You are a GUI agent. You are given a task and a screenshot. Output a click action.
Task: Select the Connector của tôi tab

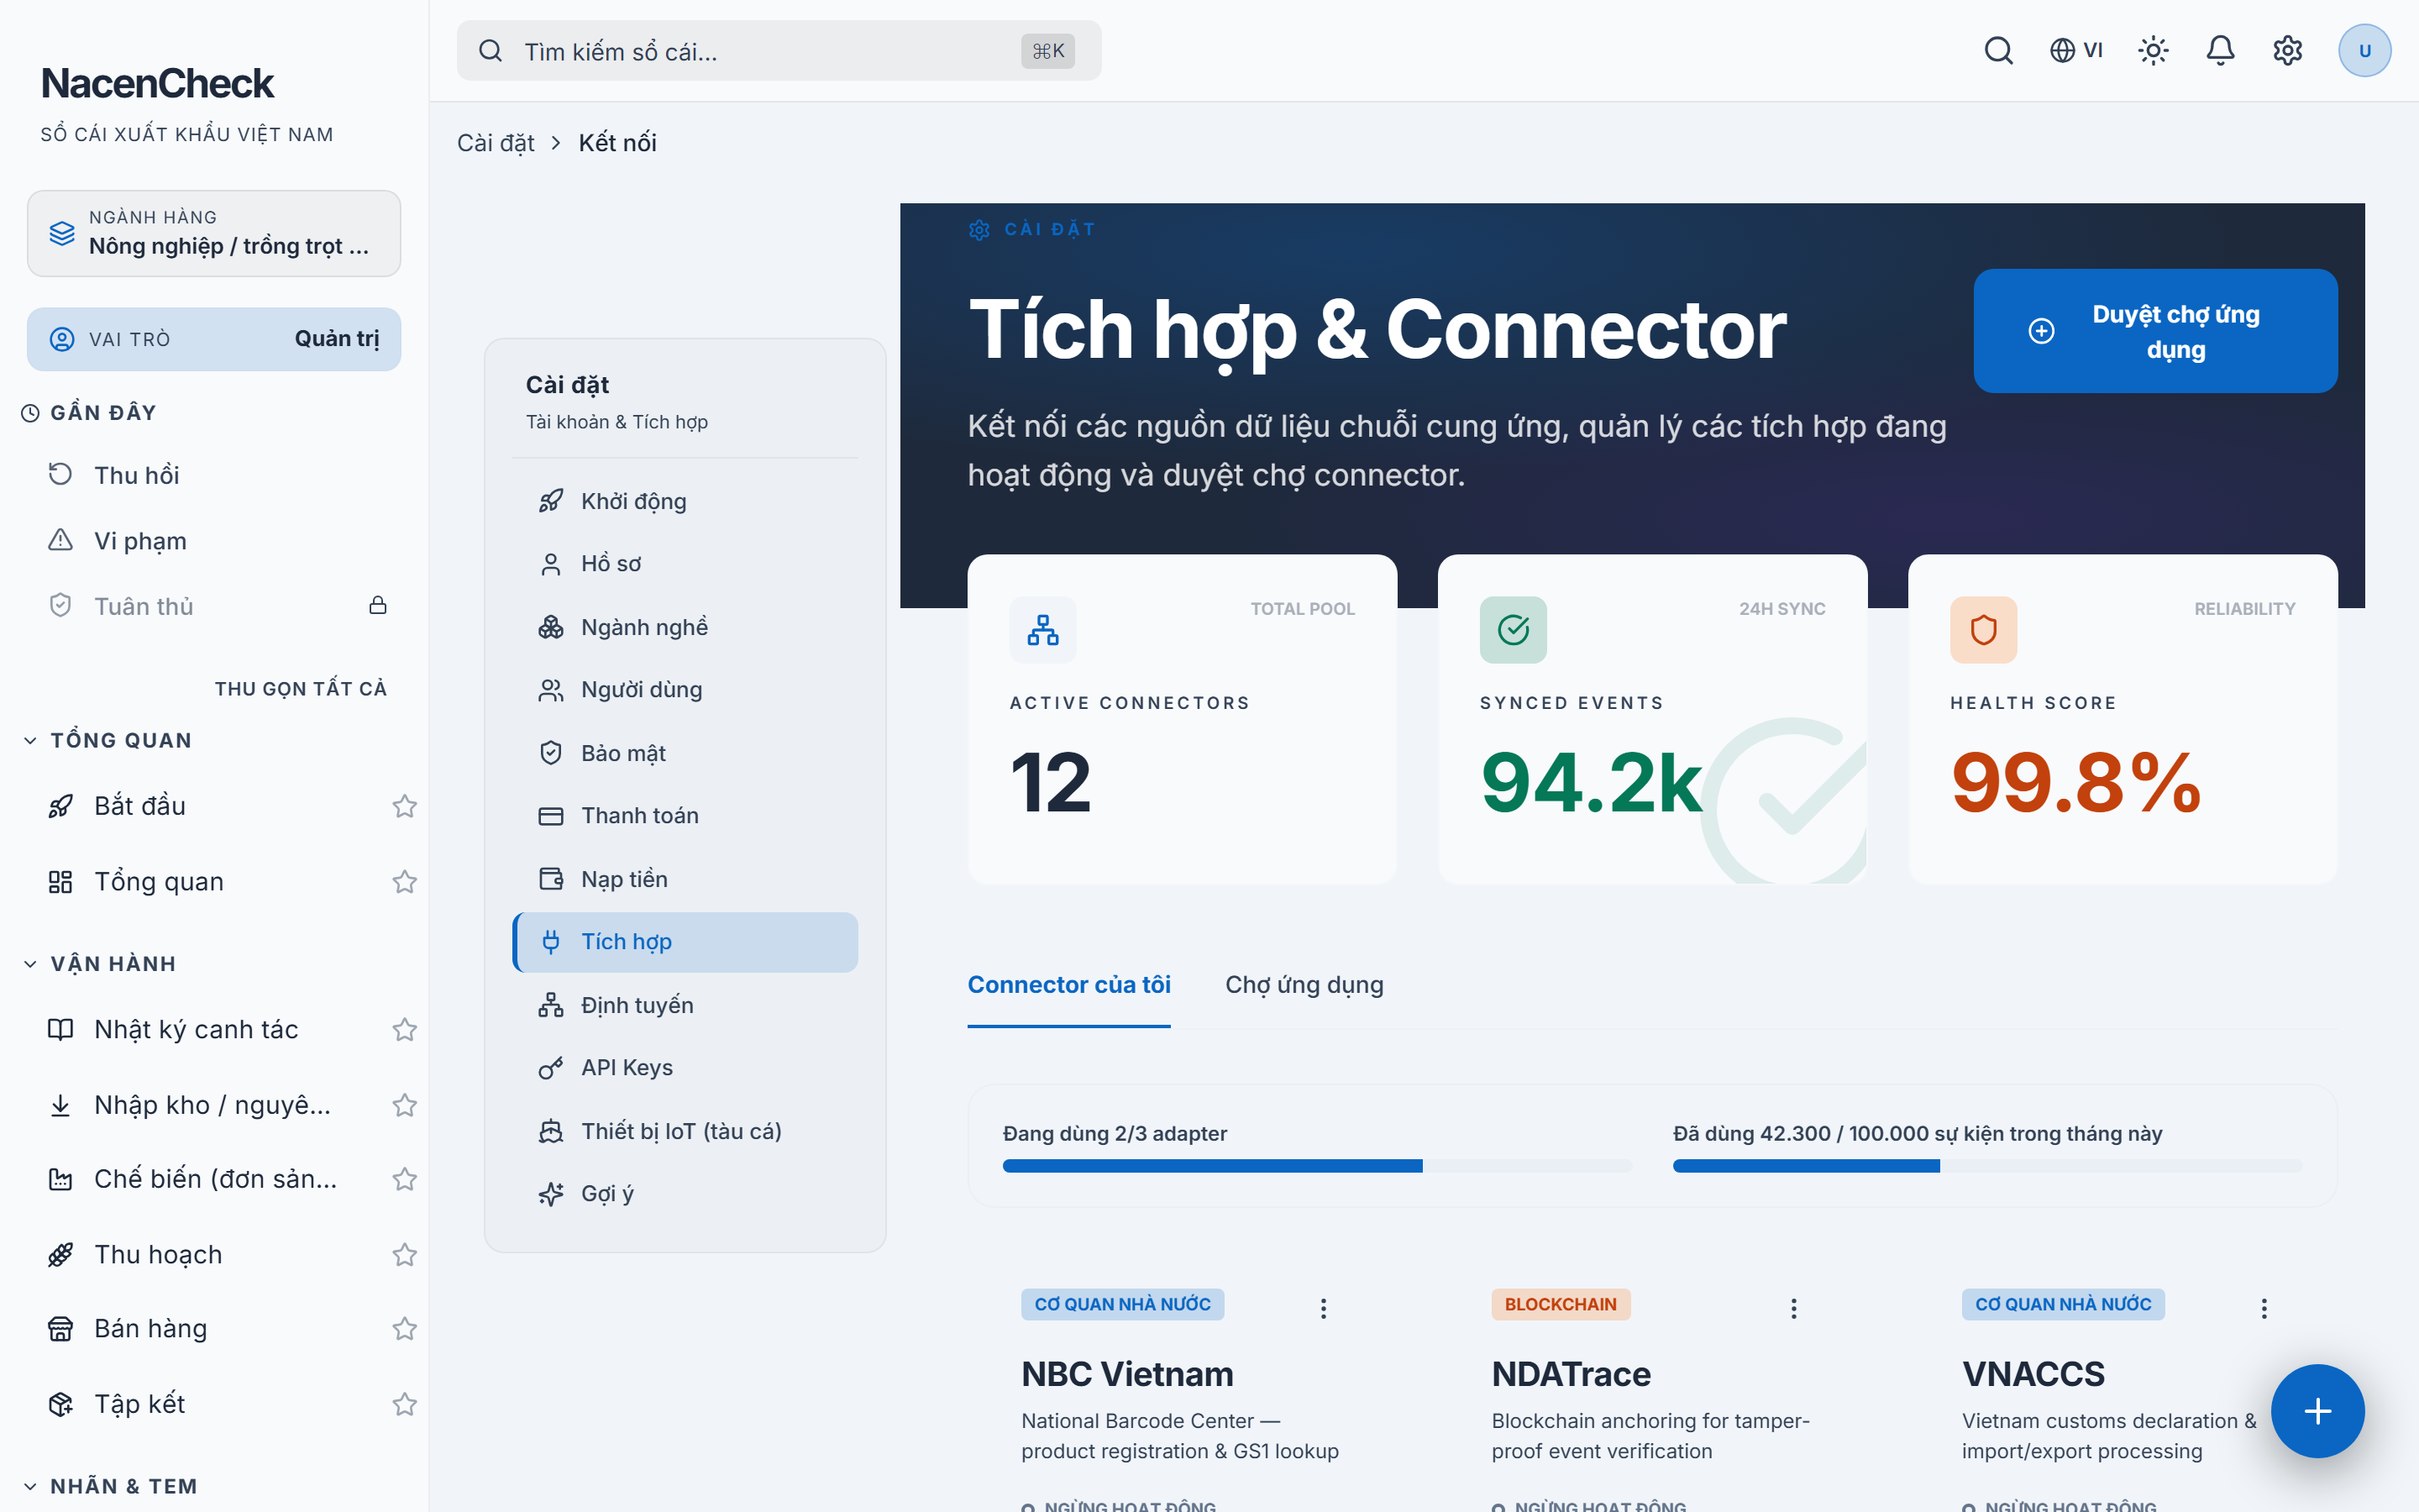click(x=1068, y=985)
